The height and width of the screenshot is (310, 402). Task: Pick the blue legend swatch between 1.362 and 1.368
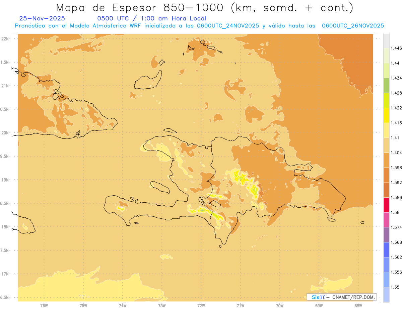click(386, 249)
